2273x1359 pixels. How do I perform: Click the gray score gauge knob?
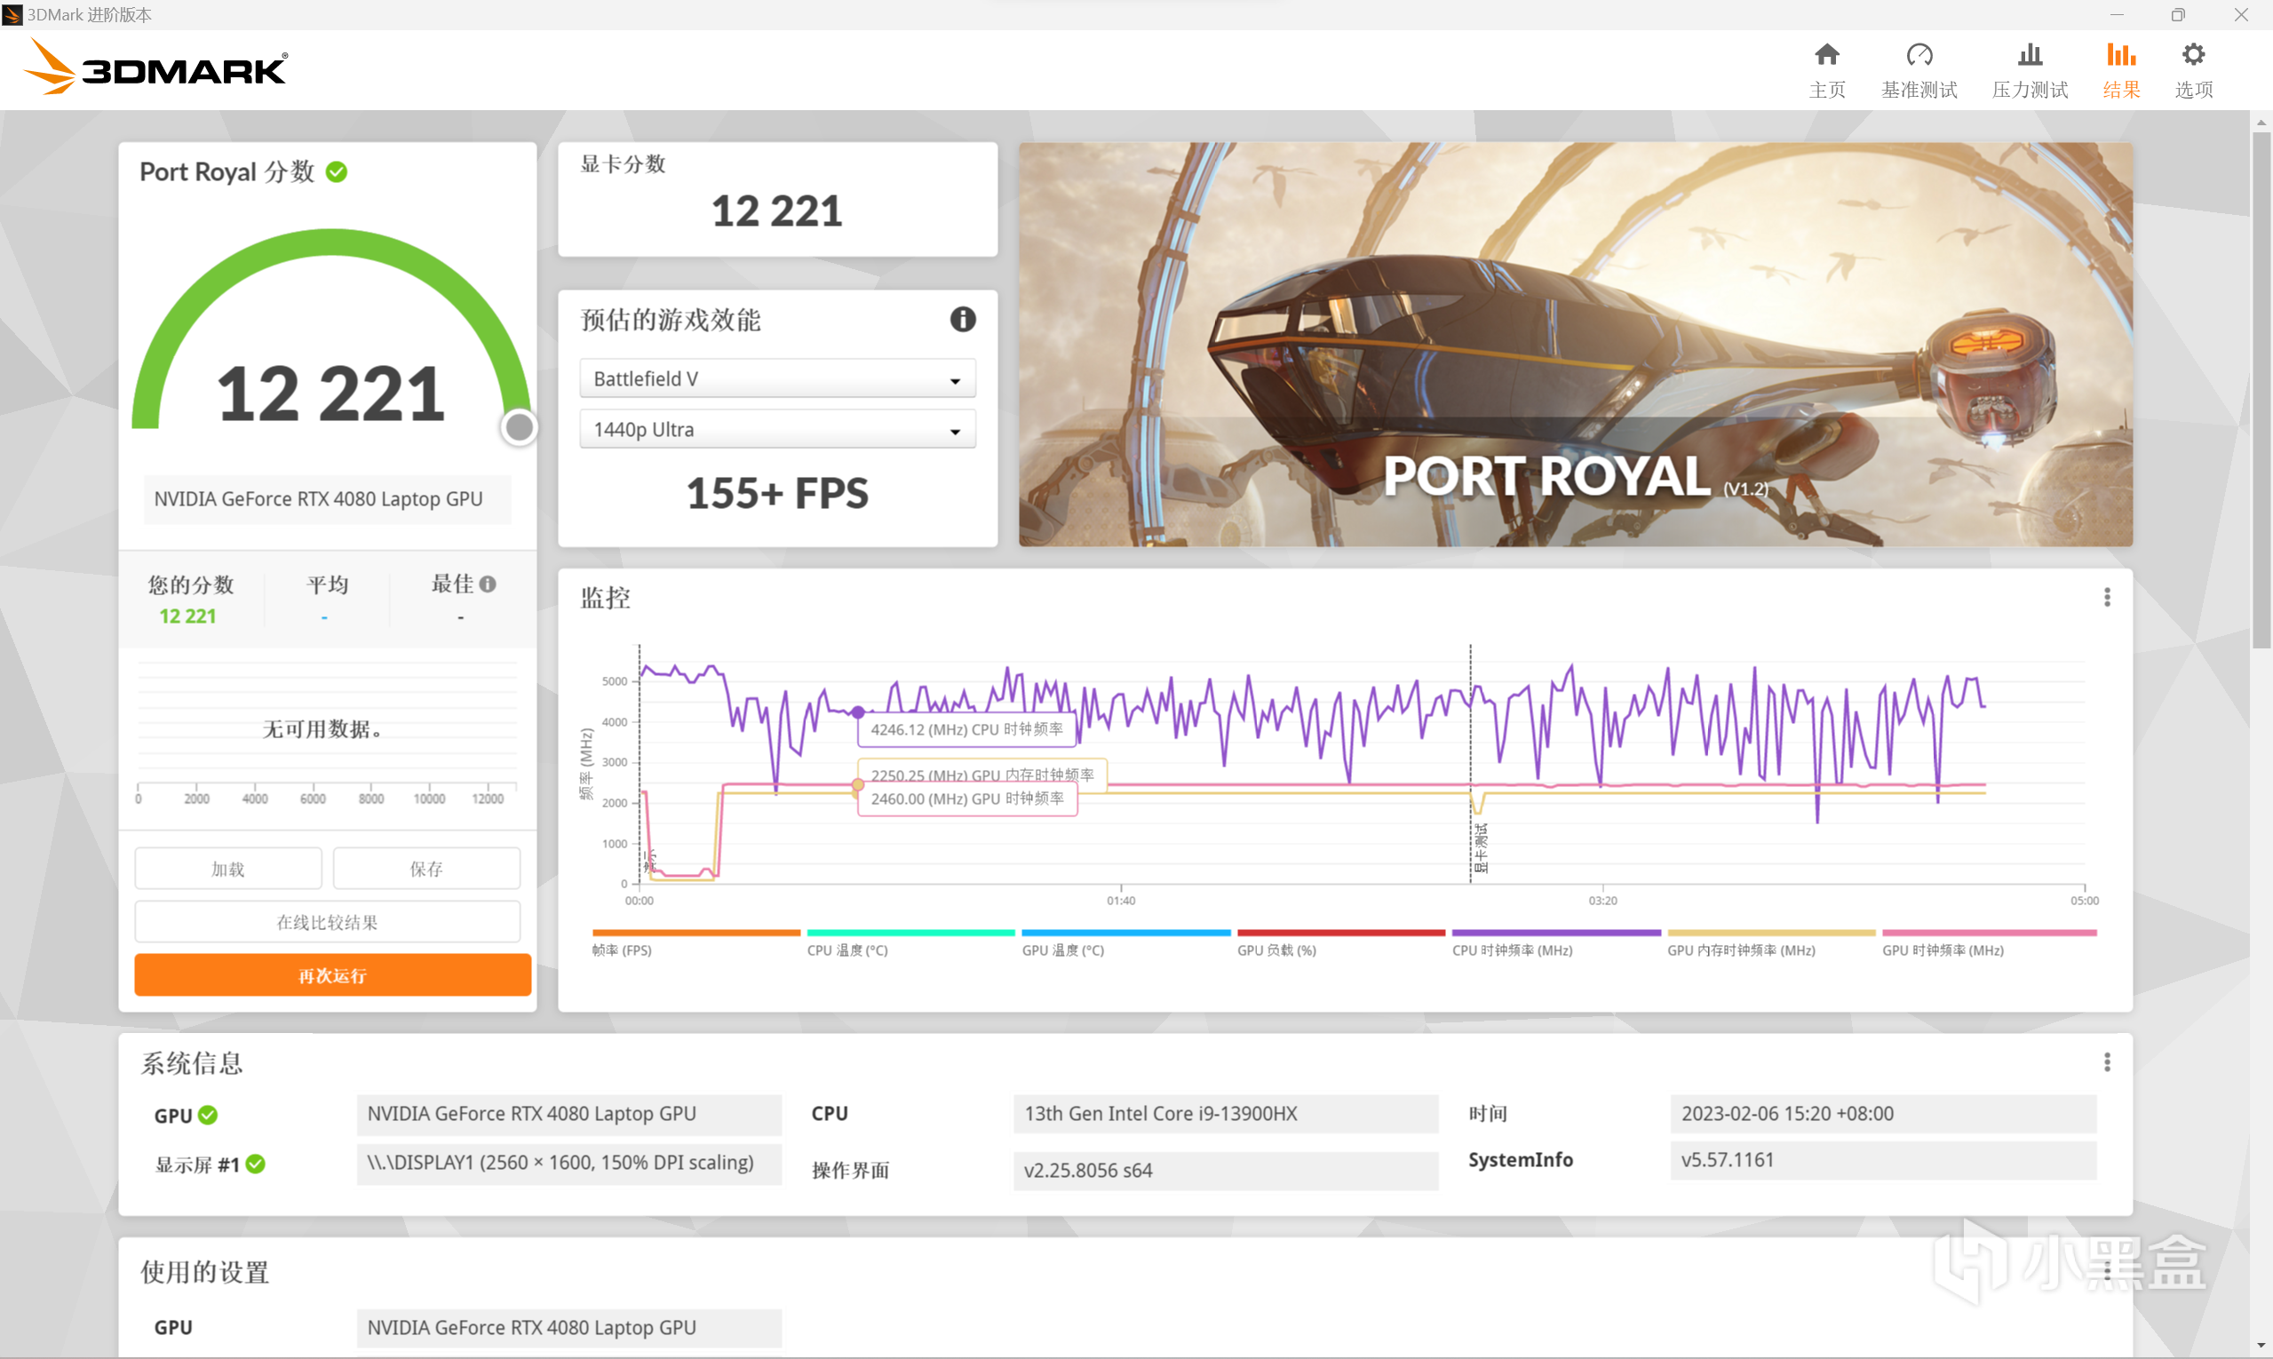click(x=520, y=426)
